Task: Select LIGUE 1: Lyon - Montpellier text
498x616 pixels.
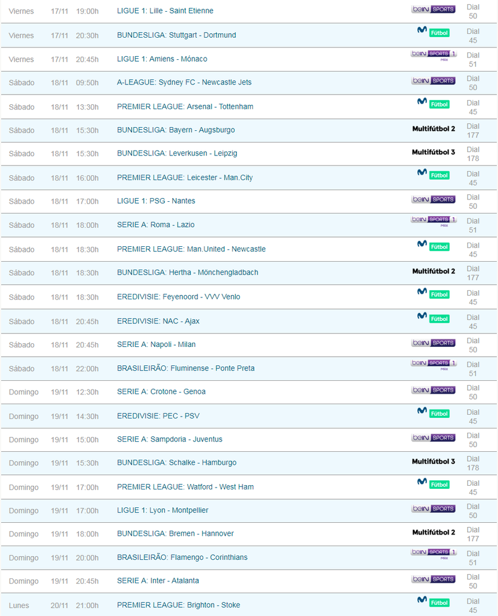Action: [x=162, y=510]
